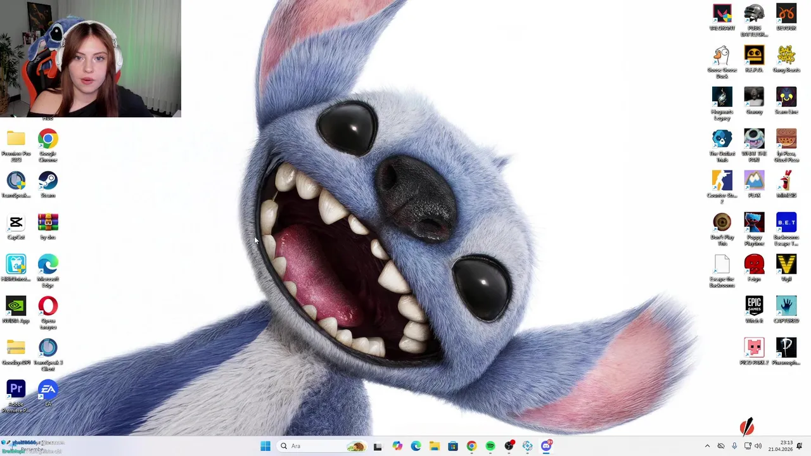The height and width of the screenshot is (456, 811).
Task: Select the DEVOUR game shortcut
Action: coord(786,18)
